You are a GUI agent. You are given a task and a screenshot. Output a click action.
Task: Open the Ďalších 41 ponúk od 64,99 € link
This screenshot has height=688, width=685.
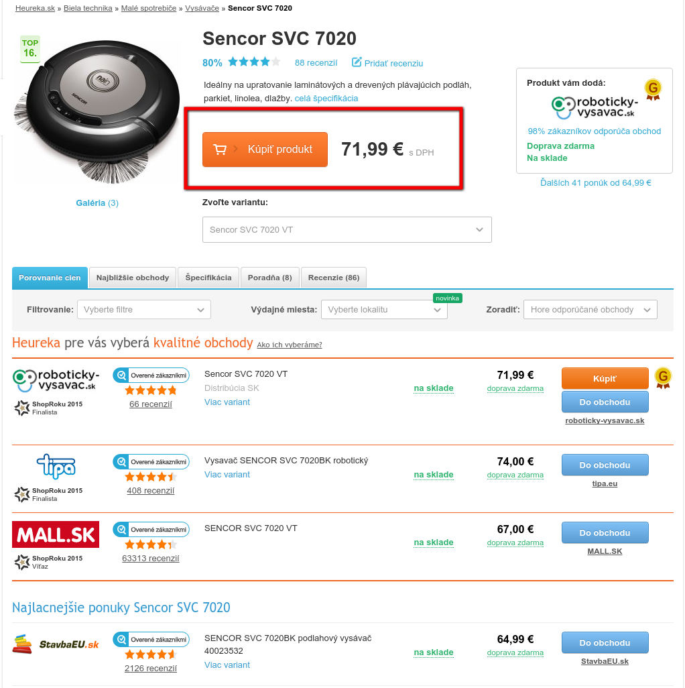click(596, 182)
